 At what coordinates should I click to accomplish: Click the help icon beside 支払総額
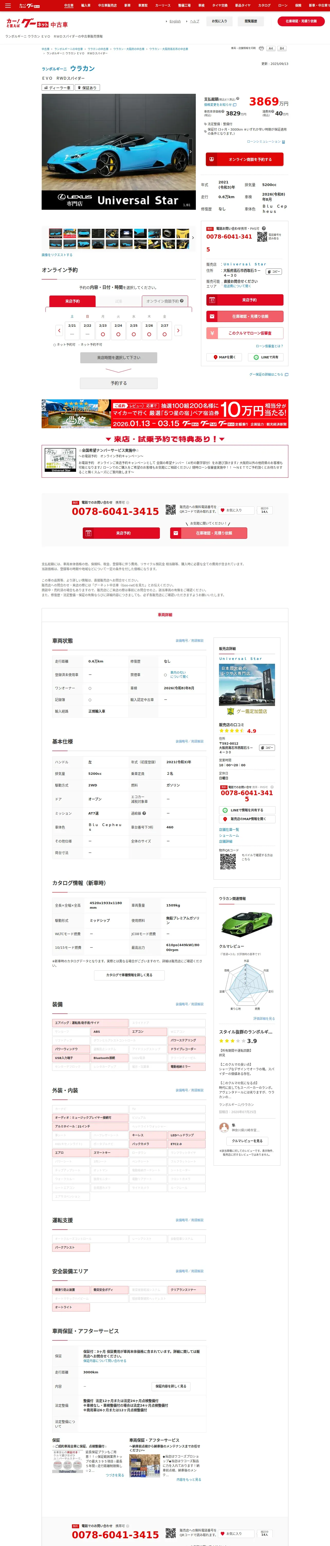[237, 98]
